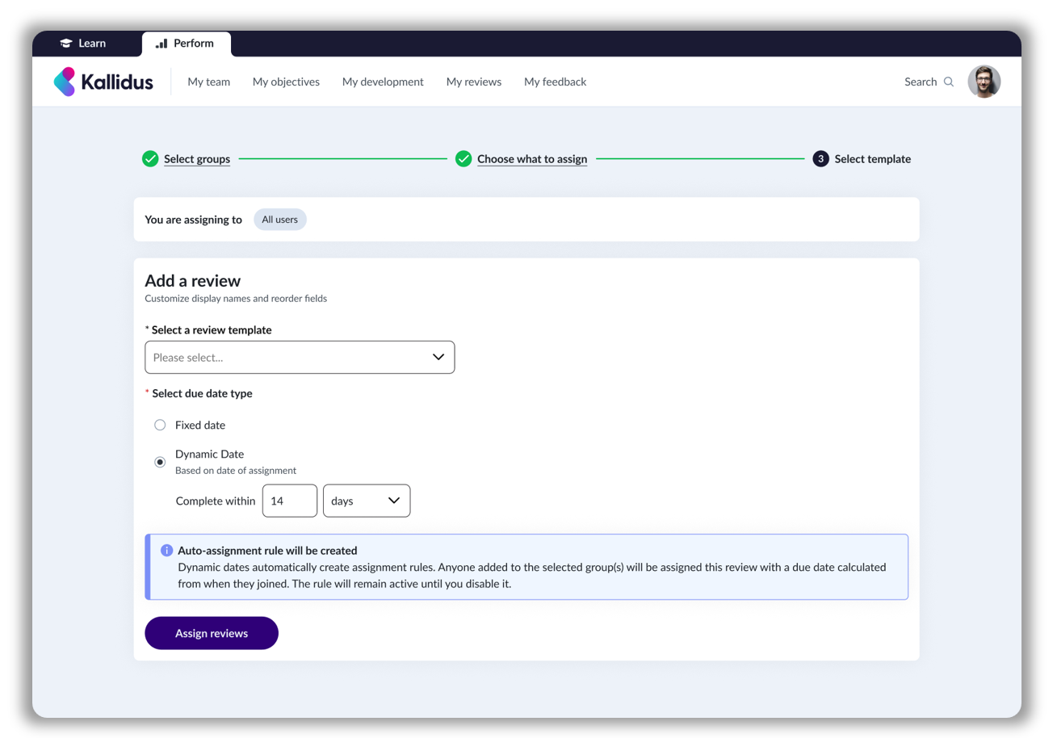This screenshot has width=1057, height=738.
Task: Click the graduation cap icon on Learn tab
Action: (x=66, y=44)
